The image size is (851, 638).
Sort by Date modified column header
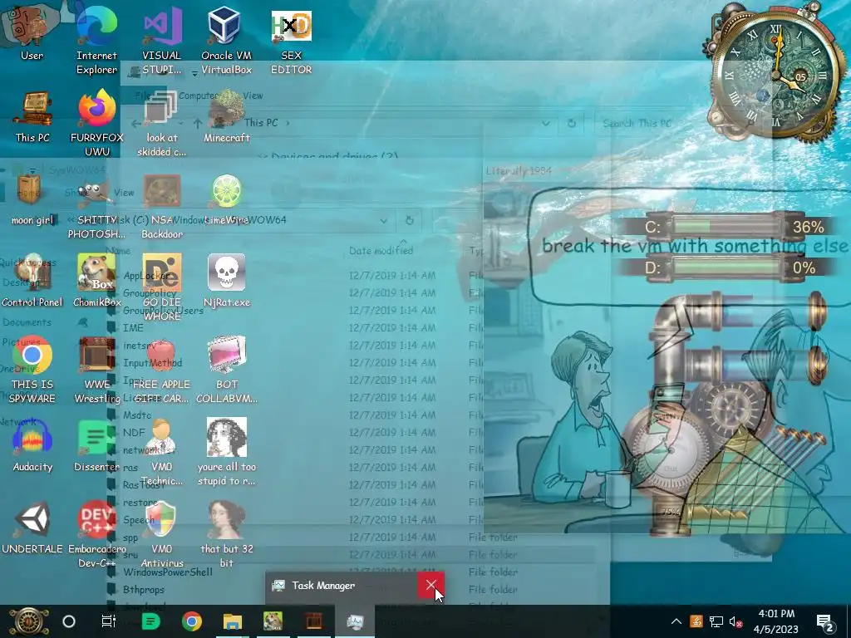click(381, 251)
